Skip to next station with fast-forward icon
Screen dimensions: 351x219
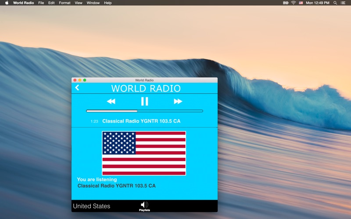pyautogui.click(x=178, y=102)
